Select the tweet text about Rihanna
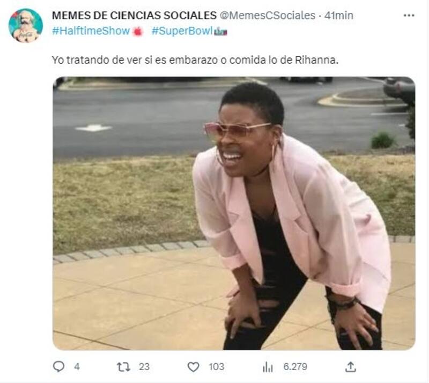 click(x=195, y=60)
